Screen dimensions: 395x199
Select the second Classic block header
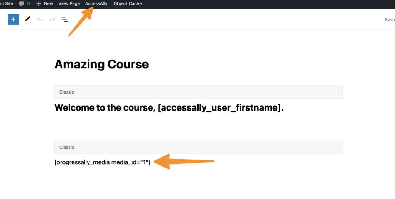coord(198,147)
